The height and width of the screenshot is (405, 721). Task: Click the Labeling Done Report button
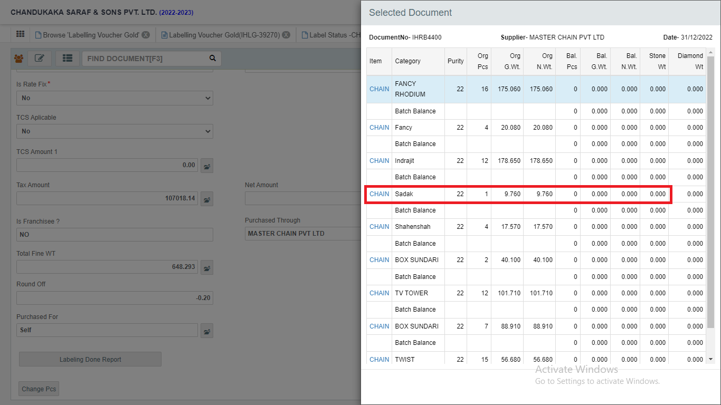90,360
